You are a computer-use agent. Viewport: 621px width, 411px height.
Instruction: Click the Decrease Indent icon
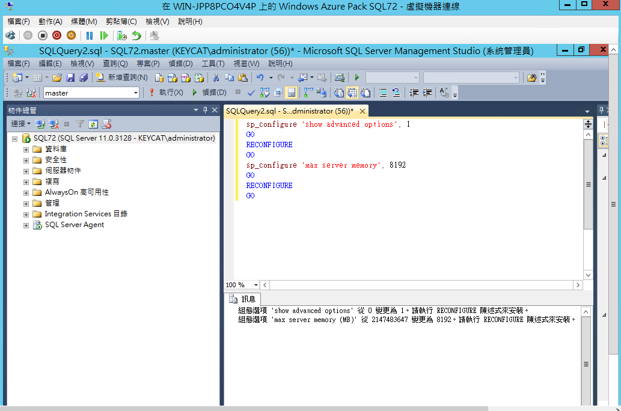click(x=414, y=93)
